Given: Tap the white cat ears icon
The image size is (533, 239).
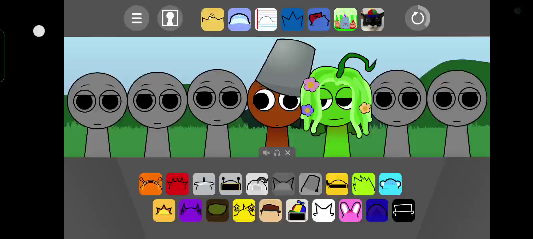Looking at the screenshot, I should (324, 210).
